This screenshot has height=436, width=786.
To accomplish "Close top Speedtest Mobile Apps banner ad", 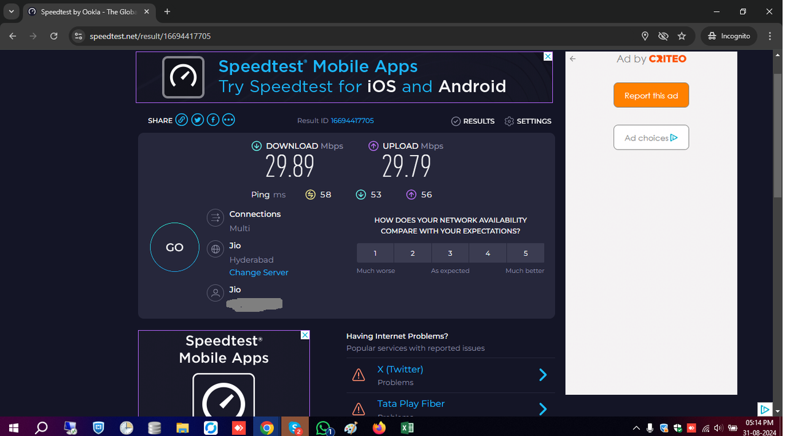I will [548, 56].
